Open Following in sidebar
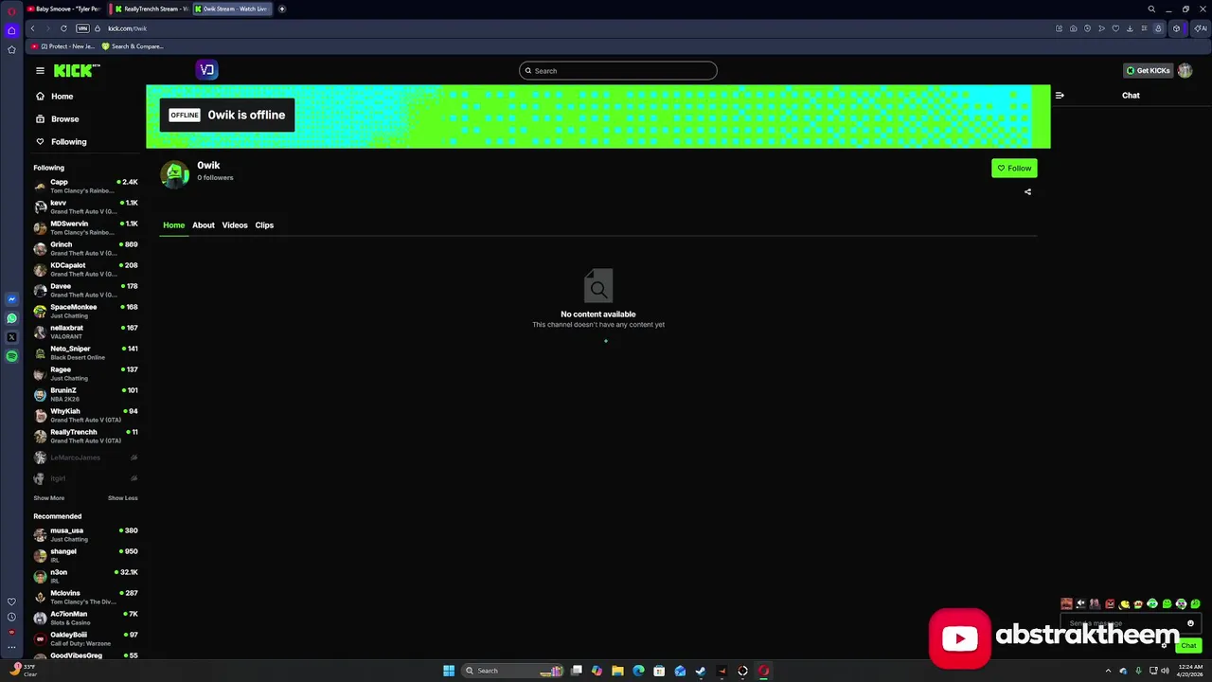Image resolution: width=1212 pixels, height=682 pixels. click(62, 142)
